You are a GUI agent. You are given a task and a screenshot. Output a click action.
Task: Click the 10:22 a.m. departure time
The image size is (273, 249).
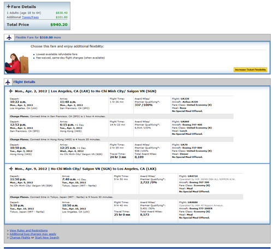pos(18,102)
